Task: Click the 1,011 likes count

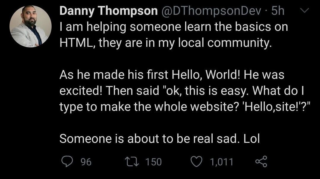Action: [x=221, y=162]
